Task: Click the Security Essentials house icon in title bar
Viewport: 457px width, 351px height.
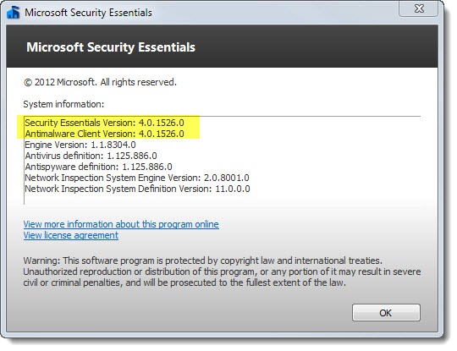Action: point(13,13)
